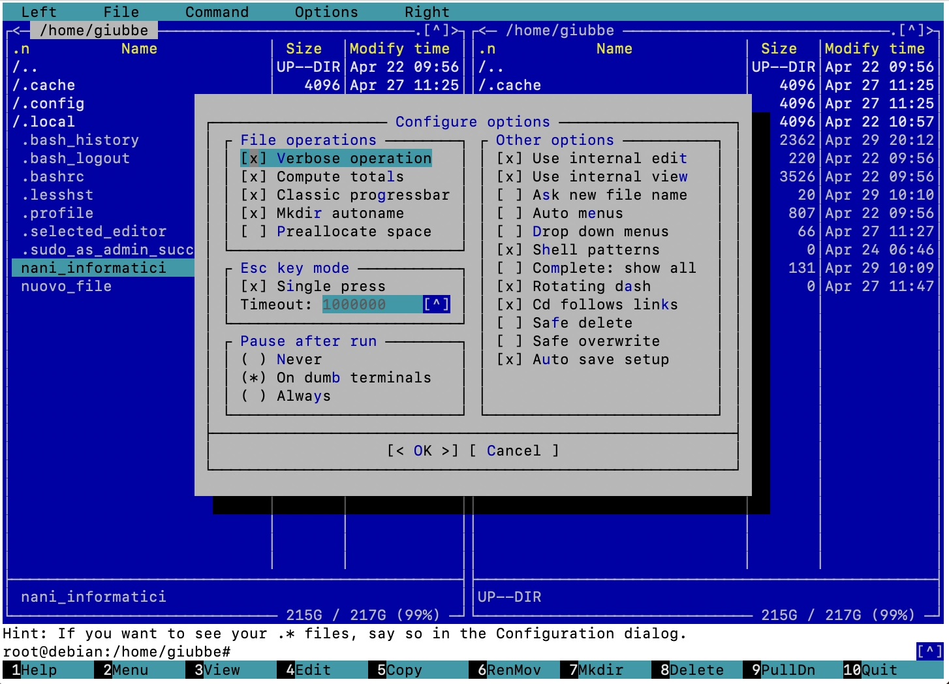Image resolution: width=949 pixels, height=684 pixels.
Task: Open left panel history list arrow
Action: pyautogui.click(x=437, y=30)
